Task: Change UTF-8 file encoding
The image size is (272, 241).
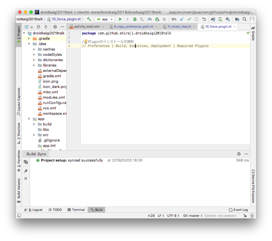Action: tap(173, 216)
